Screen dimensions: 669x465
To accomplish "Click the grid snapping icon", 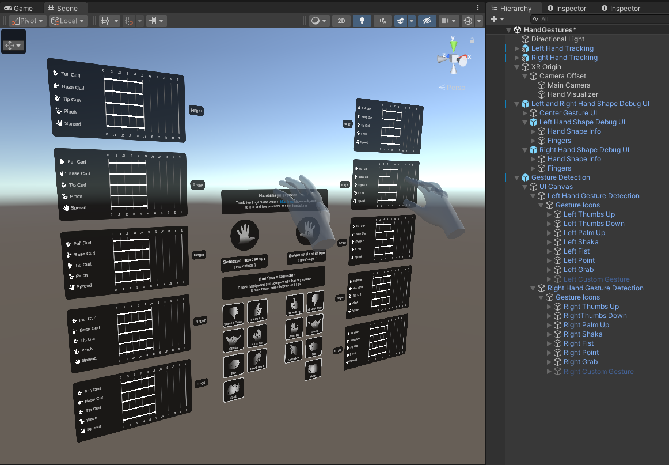I will [x=106, y=21].
